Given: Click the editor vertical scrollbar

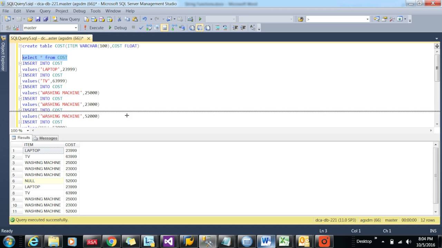Looking at the screenshot, I should click(x=437, y=67).
